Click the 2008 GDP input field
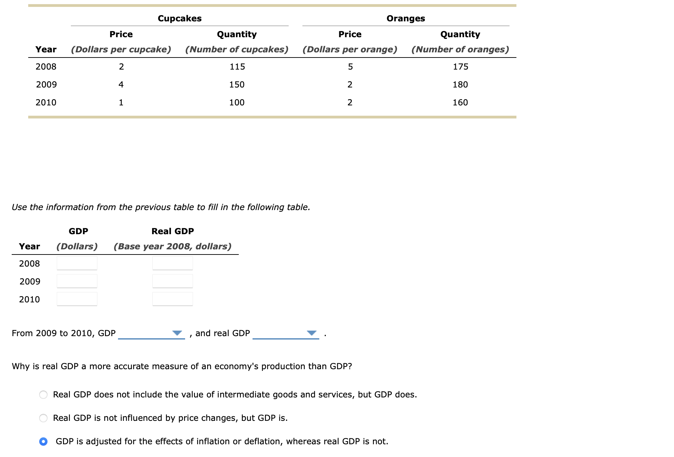 77,263
